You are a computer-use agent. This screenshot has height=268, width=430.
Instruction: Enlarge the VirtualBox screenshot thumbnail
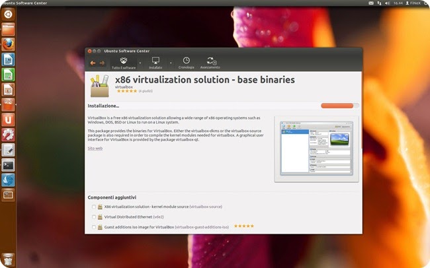(x=316, y=149)
